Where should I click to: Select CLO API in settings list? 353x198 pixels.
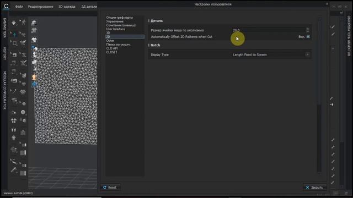[112, 48]
